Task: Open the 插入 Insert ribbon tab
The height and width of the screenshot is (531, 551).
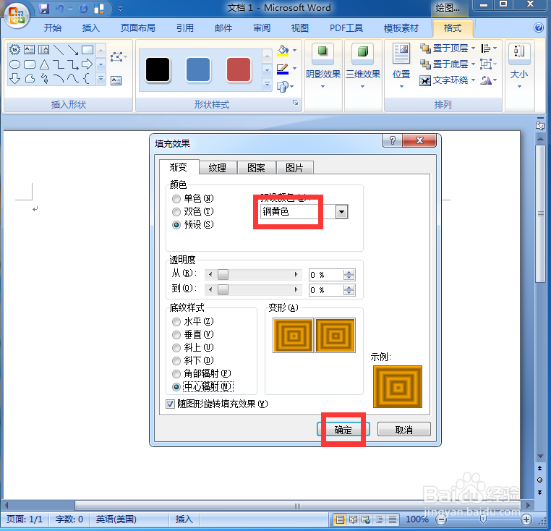Action: [90, 27]
